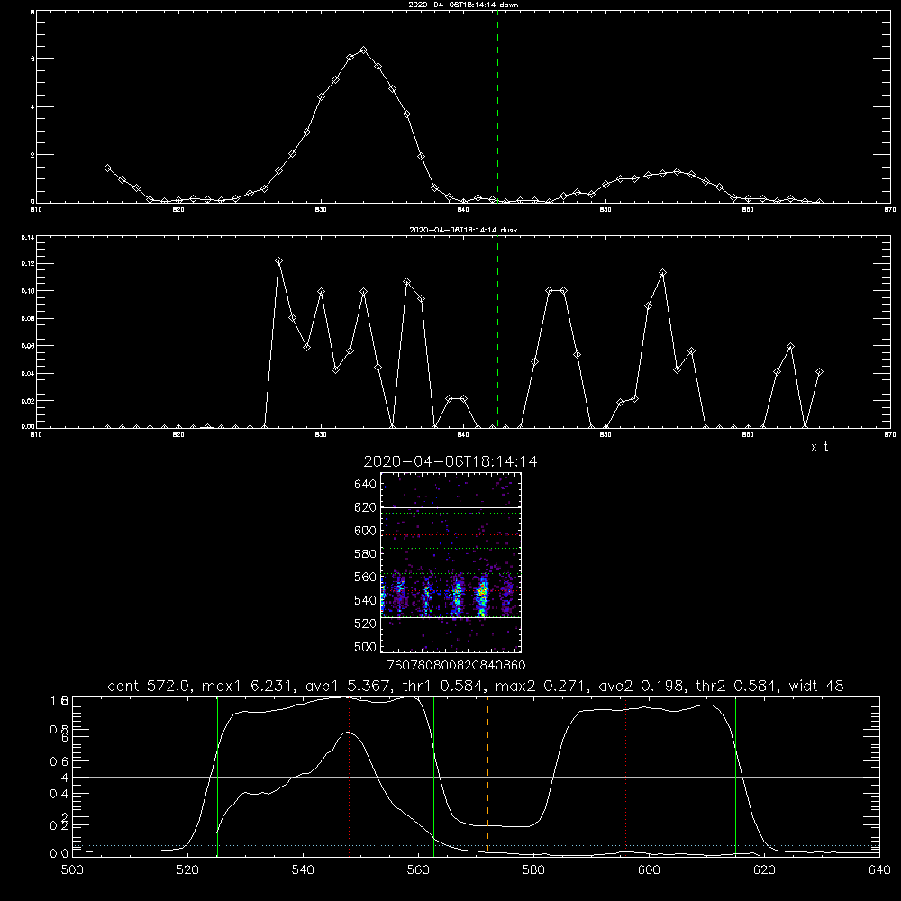The image size is (901, 901).
Task: Click the "0.4" y-axis label of bottom plot
Action: click(x=59, y=794)
